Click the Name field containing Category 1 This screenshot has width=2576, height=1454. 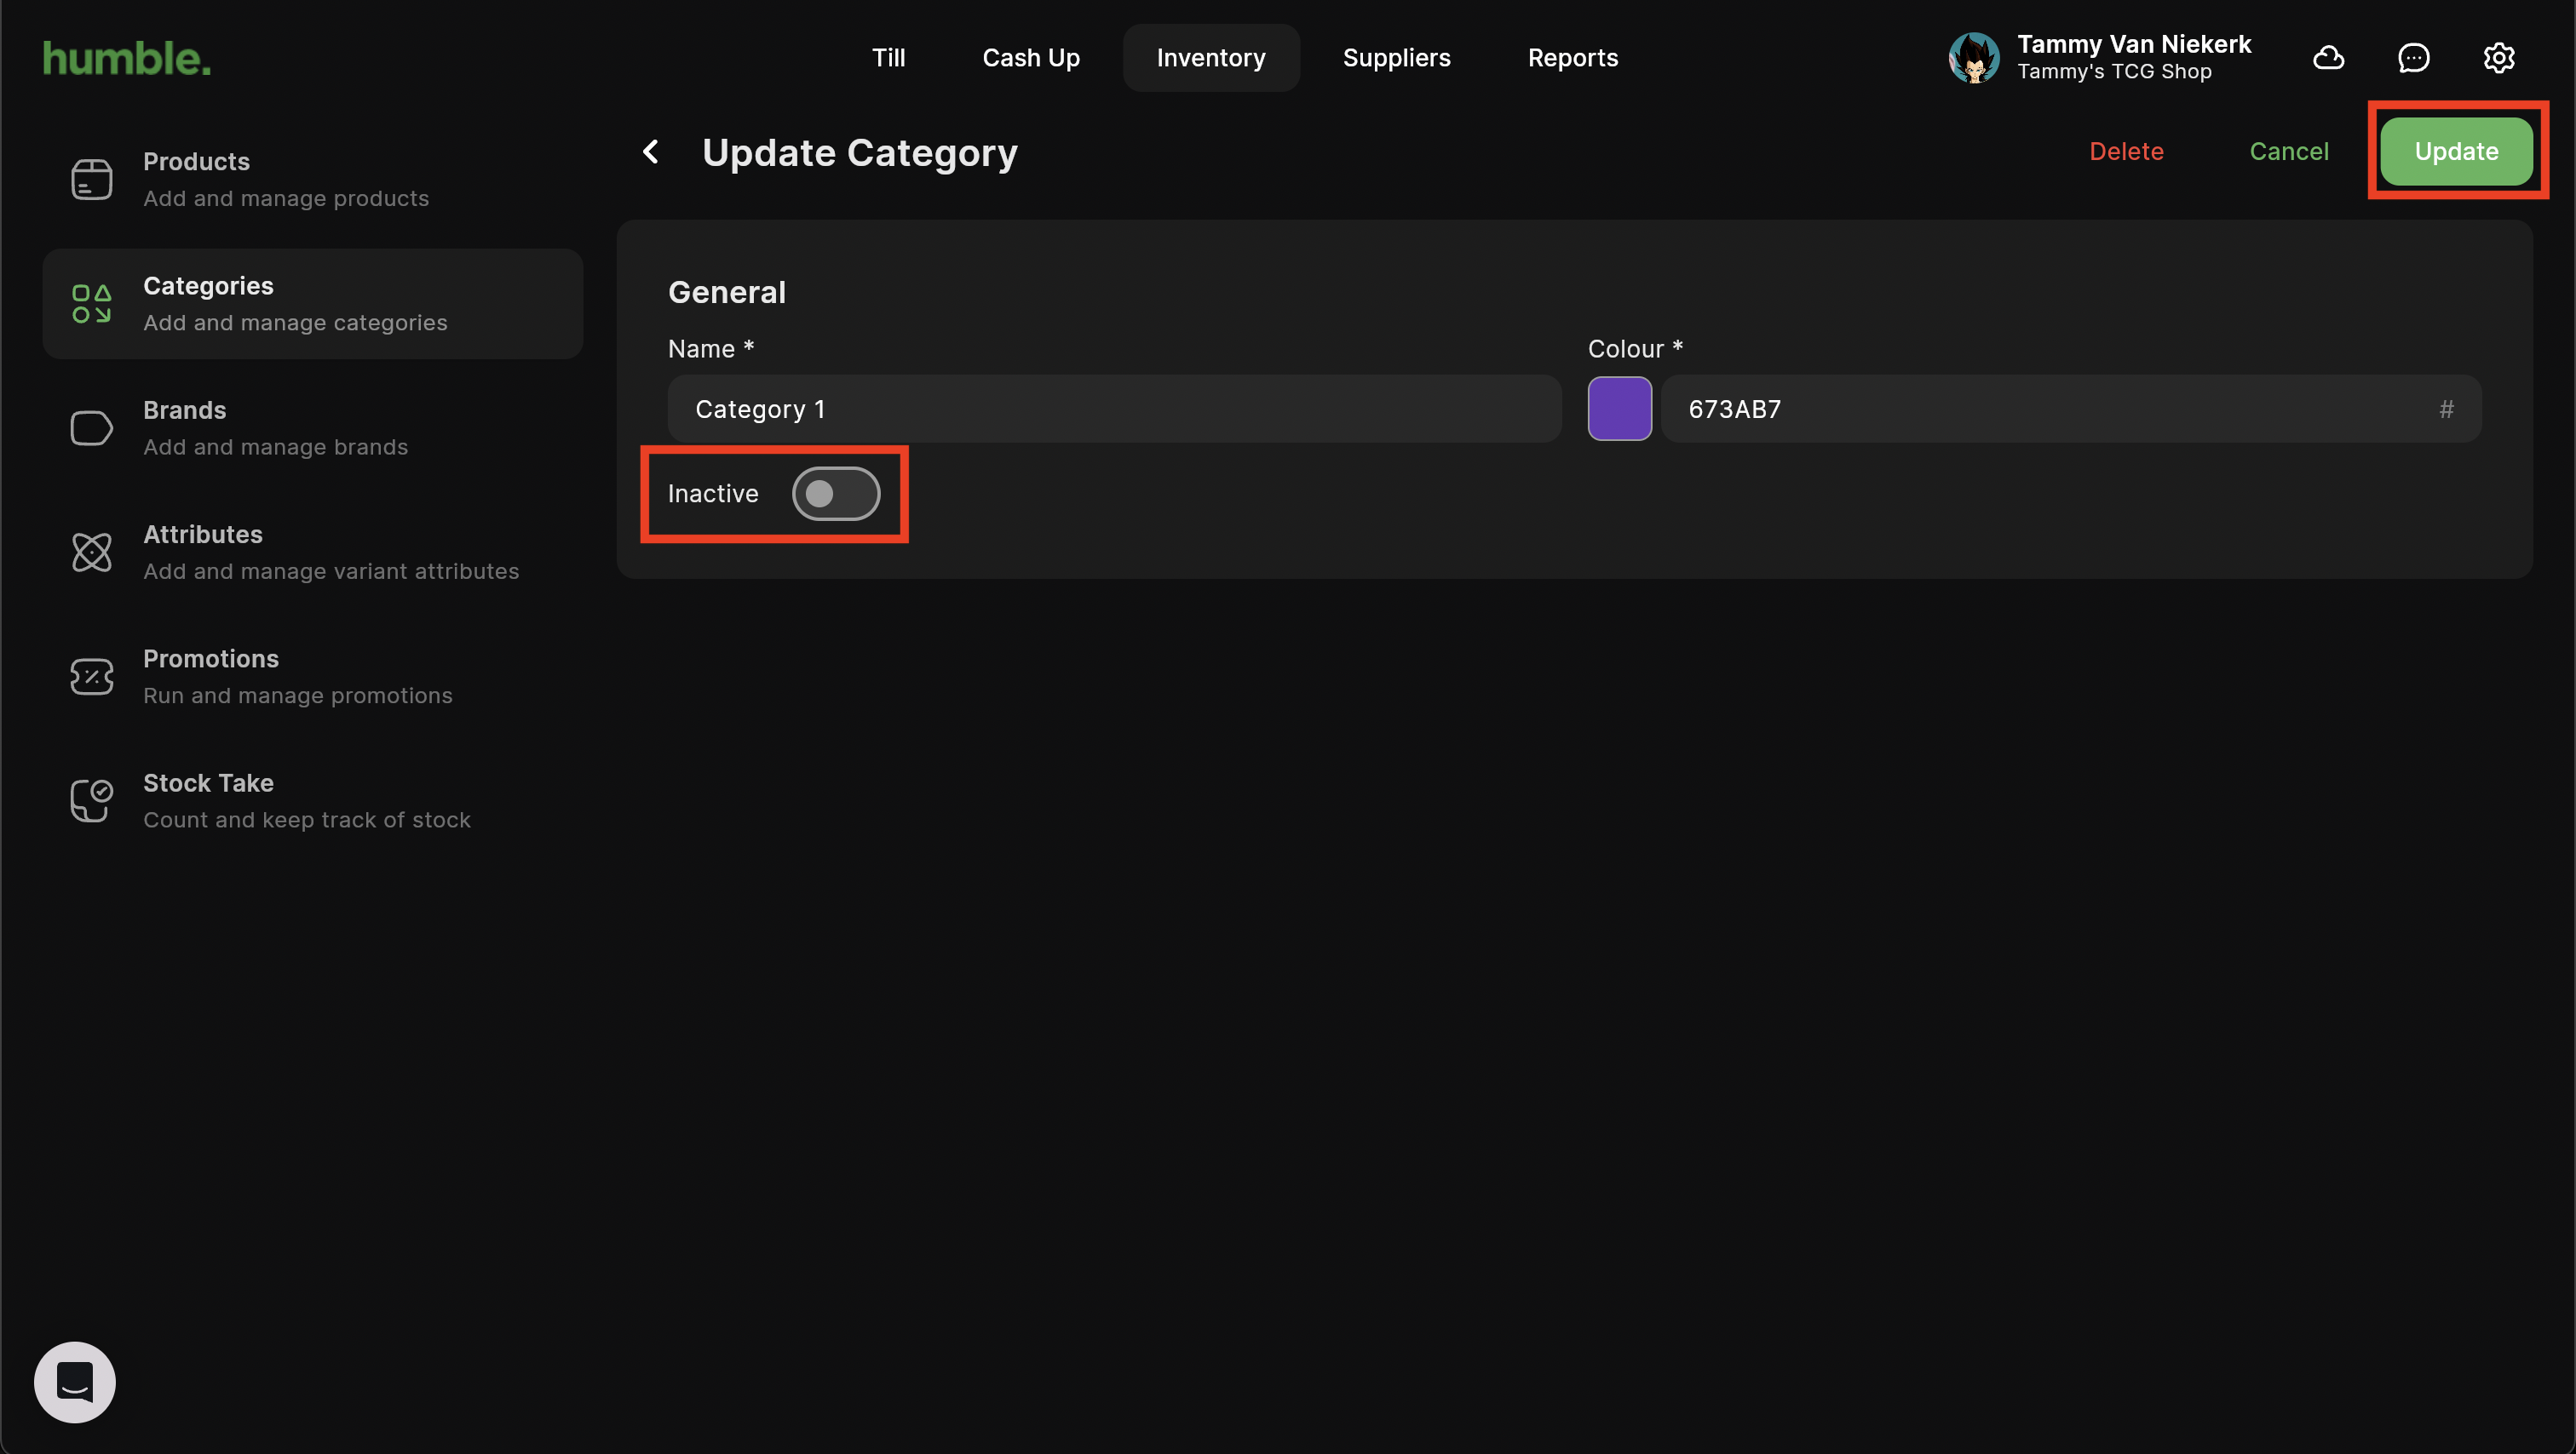pos(1113,409)
